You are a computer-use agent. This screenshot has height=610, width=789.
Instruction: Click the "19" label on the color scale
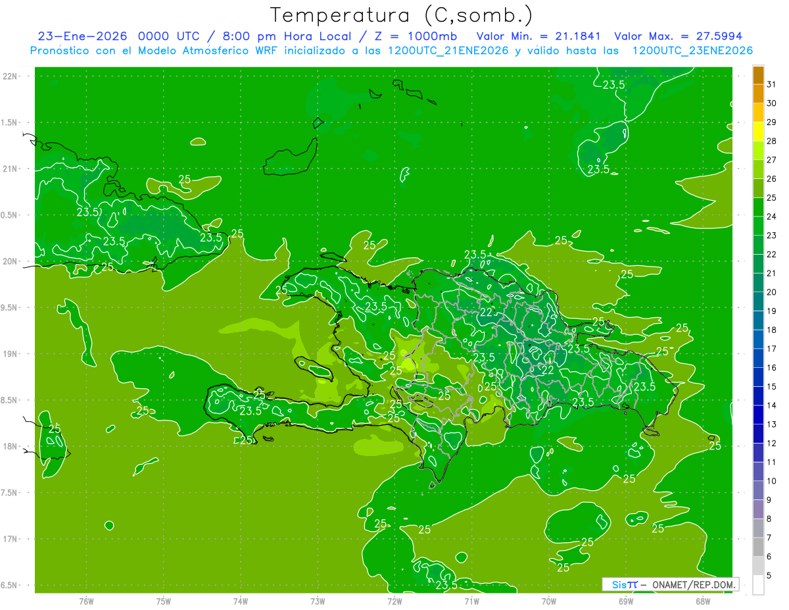[771, 311]
